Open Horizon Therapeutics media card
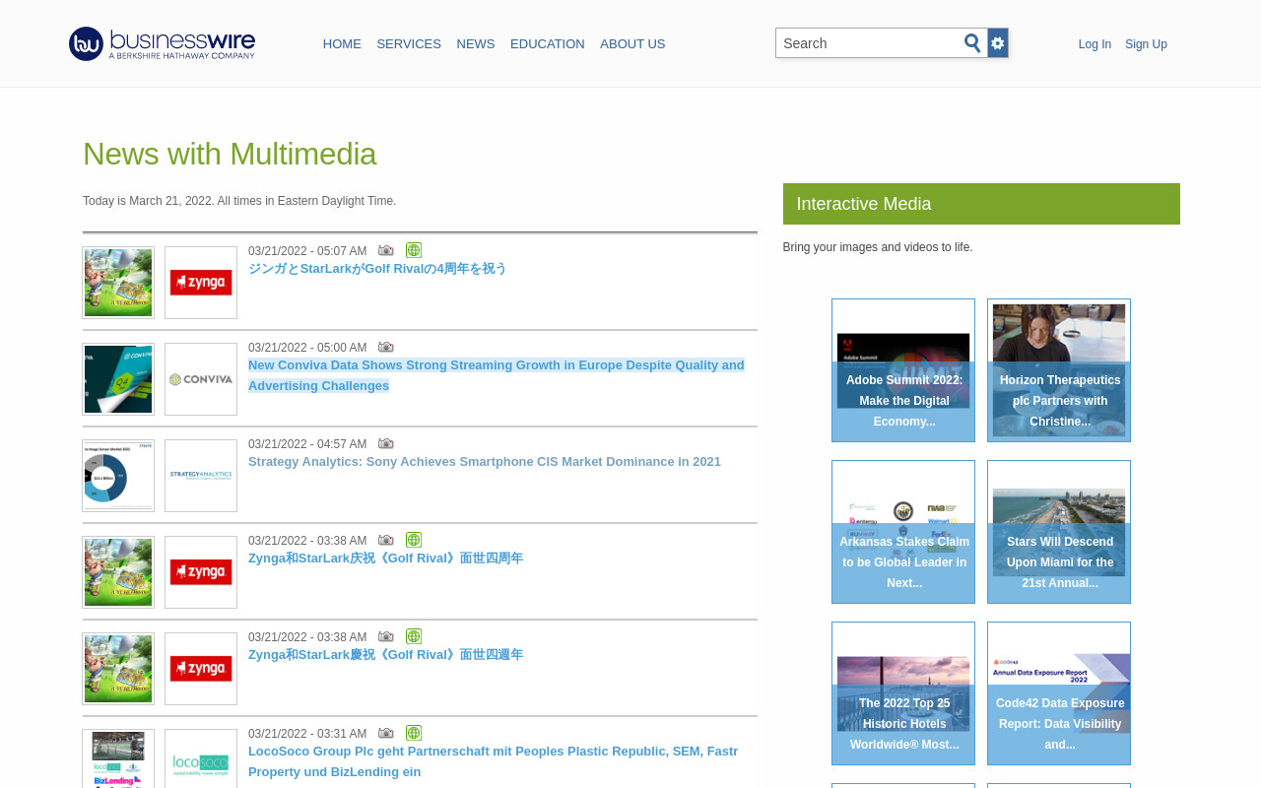1261x788 pixels. 1059,370
